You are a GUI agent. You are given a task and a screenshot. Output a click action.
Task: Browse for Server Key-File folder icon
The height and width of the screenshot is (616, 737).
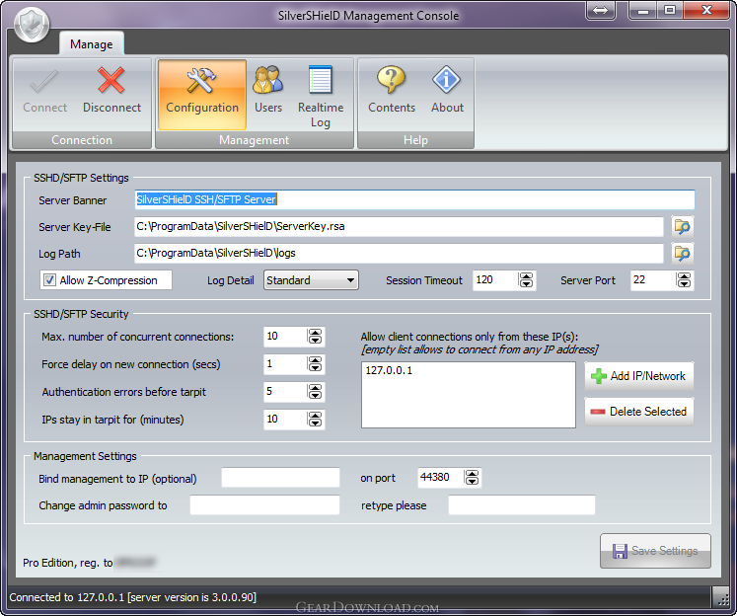tap(682, 227)
